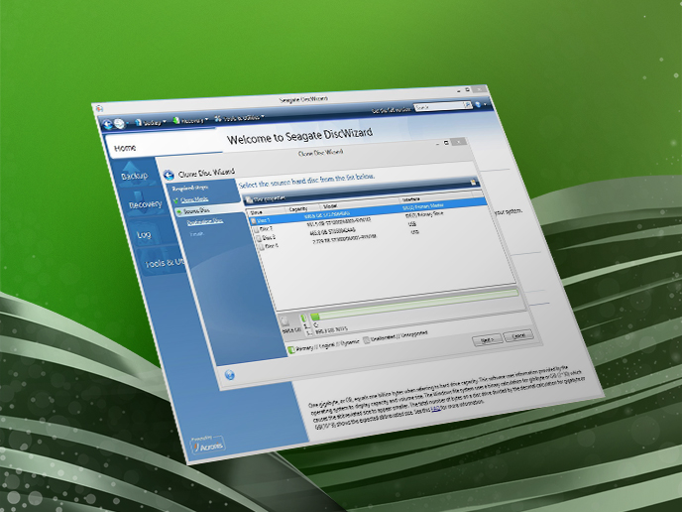
Task: Click the Next > button
Action: point(487,340)
